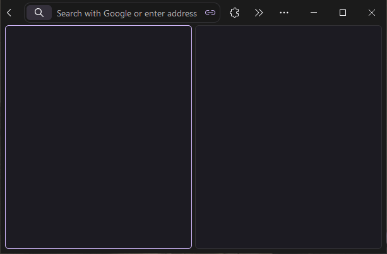Viewport: 387px width, 254px height.
Task: Click the search magnifier icon
Action: tap(39, 13)
